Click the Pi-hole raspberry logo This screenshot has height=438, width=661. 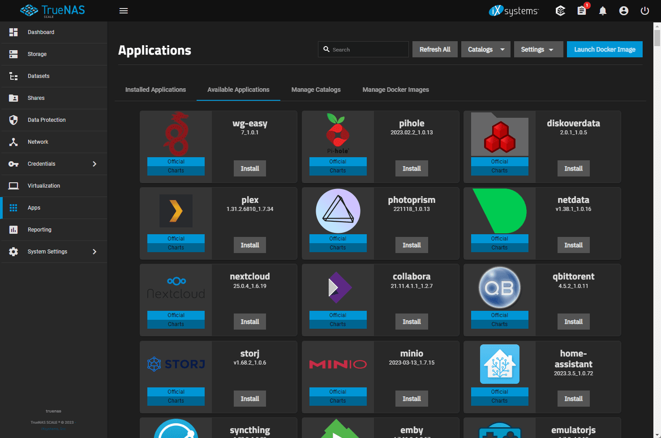tap(338, 133)
